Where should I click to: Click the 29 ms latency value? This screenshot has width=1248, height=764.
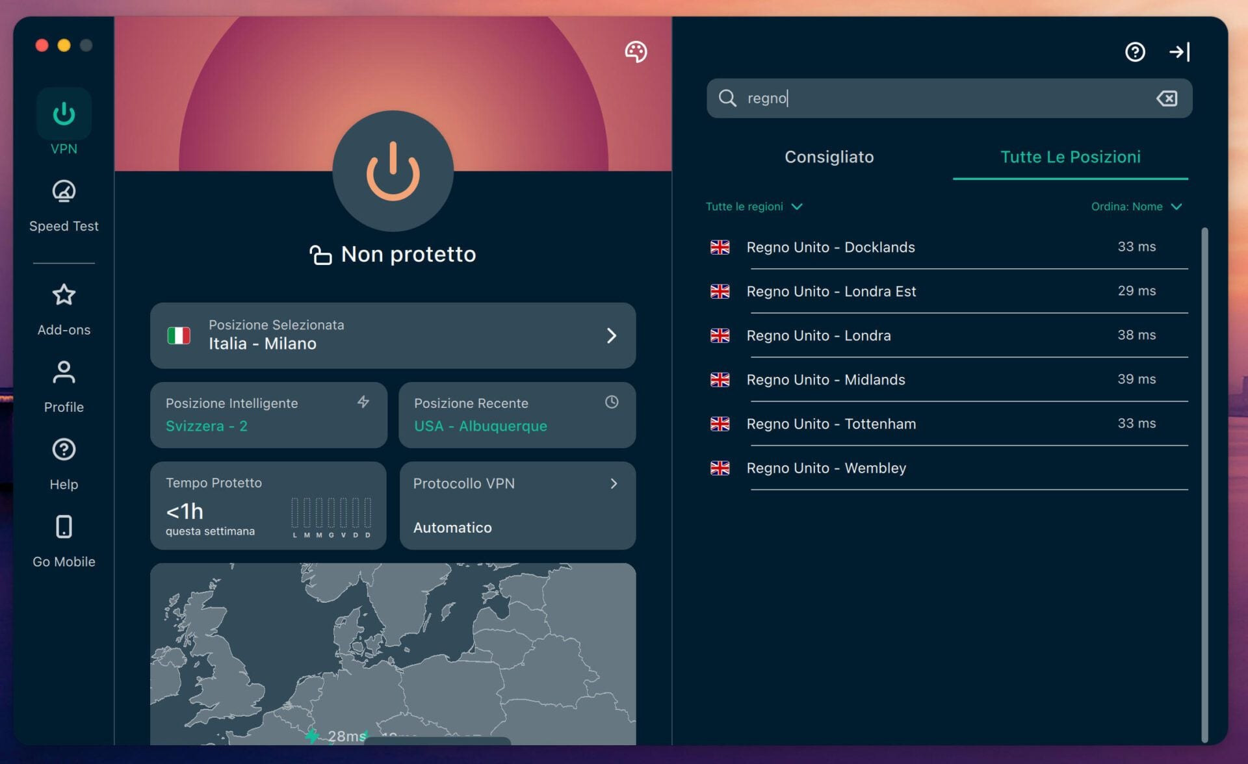tap(1136, 290)
